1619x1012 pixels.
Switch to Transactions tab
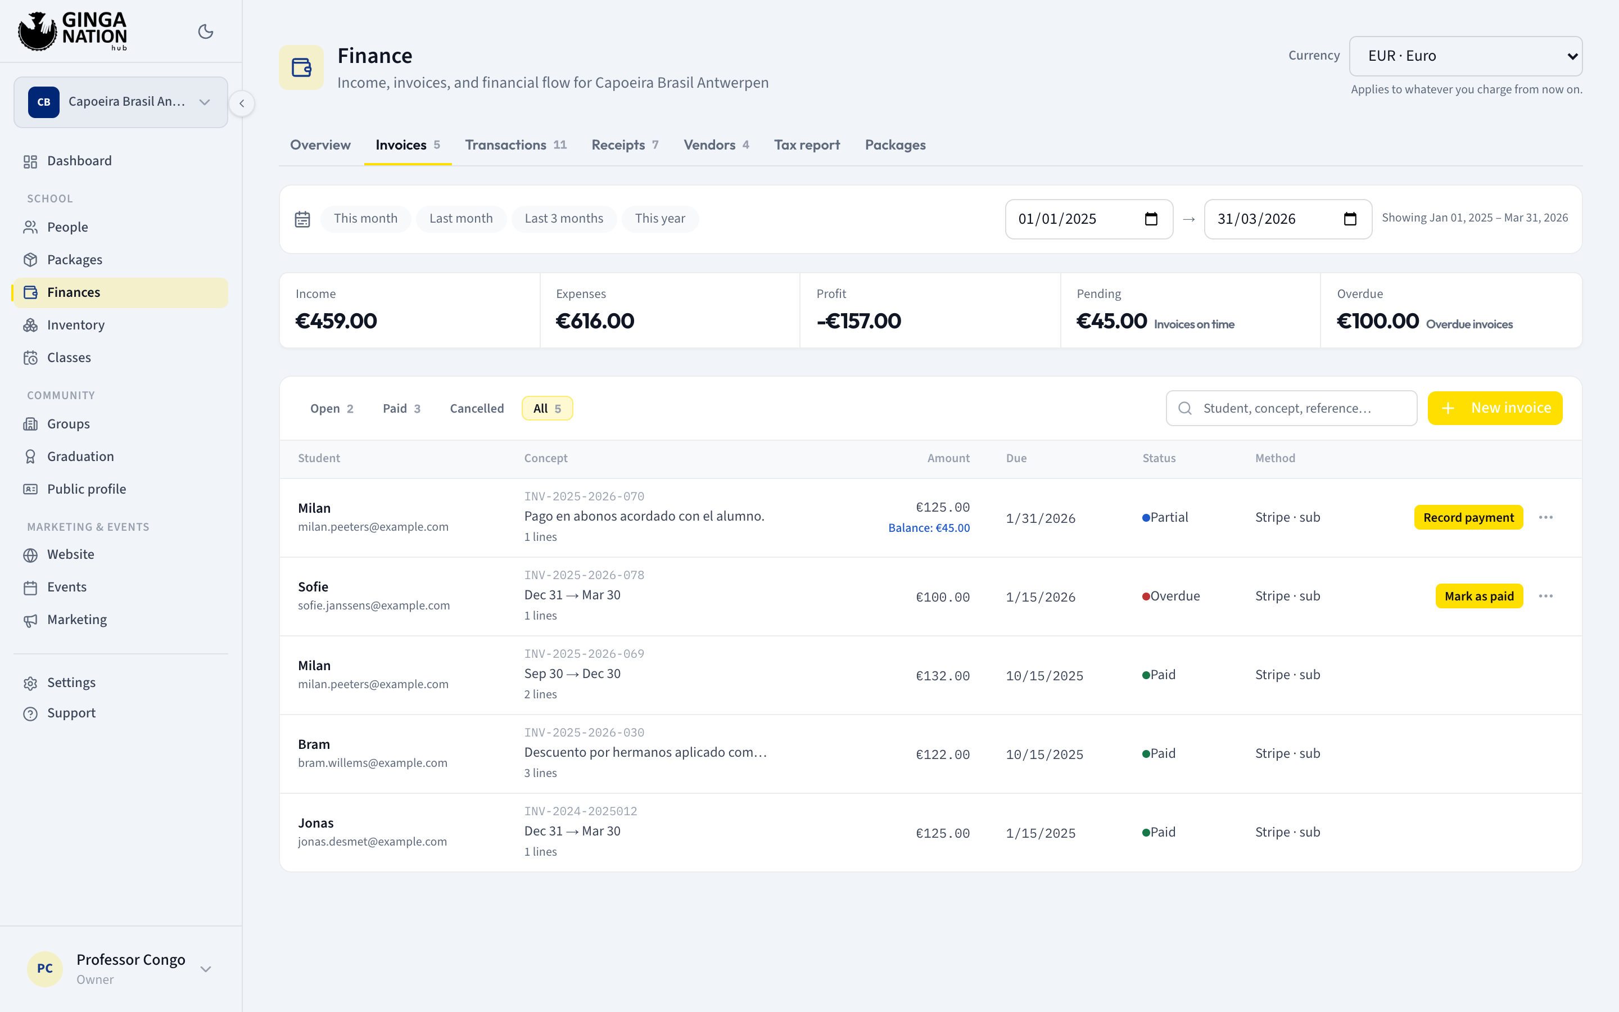[x=516, y=144]
